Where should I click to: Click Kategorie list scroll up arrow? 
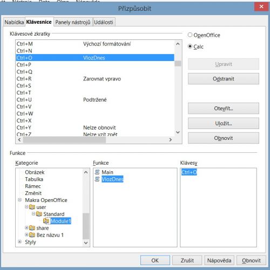point(86,172)
